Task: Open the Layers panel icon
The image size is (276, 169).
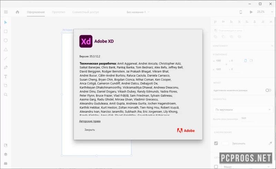Action: pyautogui.click(x=6, y=154)
